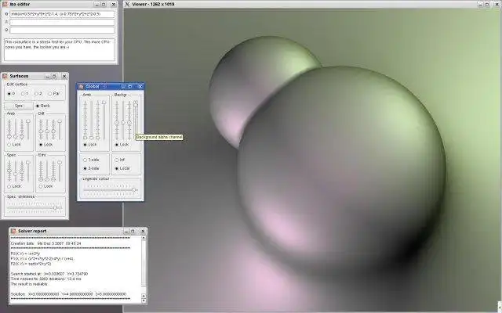Maximize the Solver report window
Image resolution: width=502 pixels, height=313 pixels.
133,231
